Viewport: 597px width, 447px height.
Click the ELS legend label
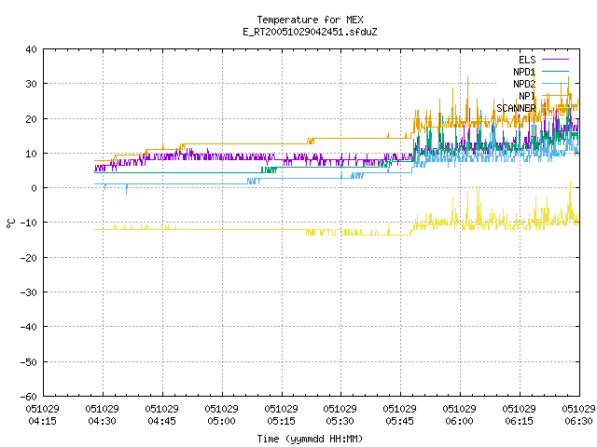[x=527, y=60]
